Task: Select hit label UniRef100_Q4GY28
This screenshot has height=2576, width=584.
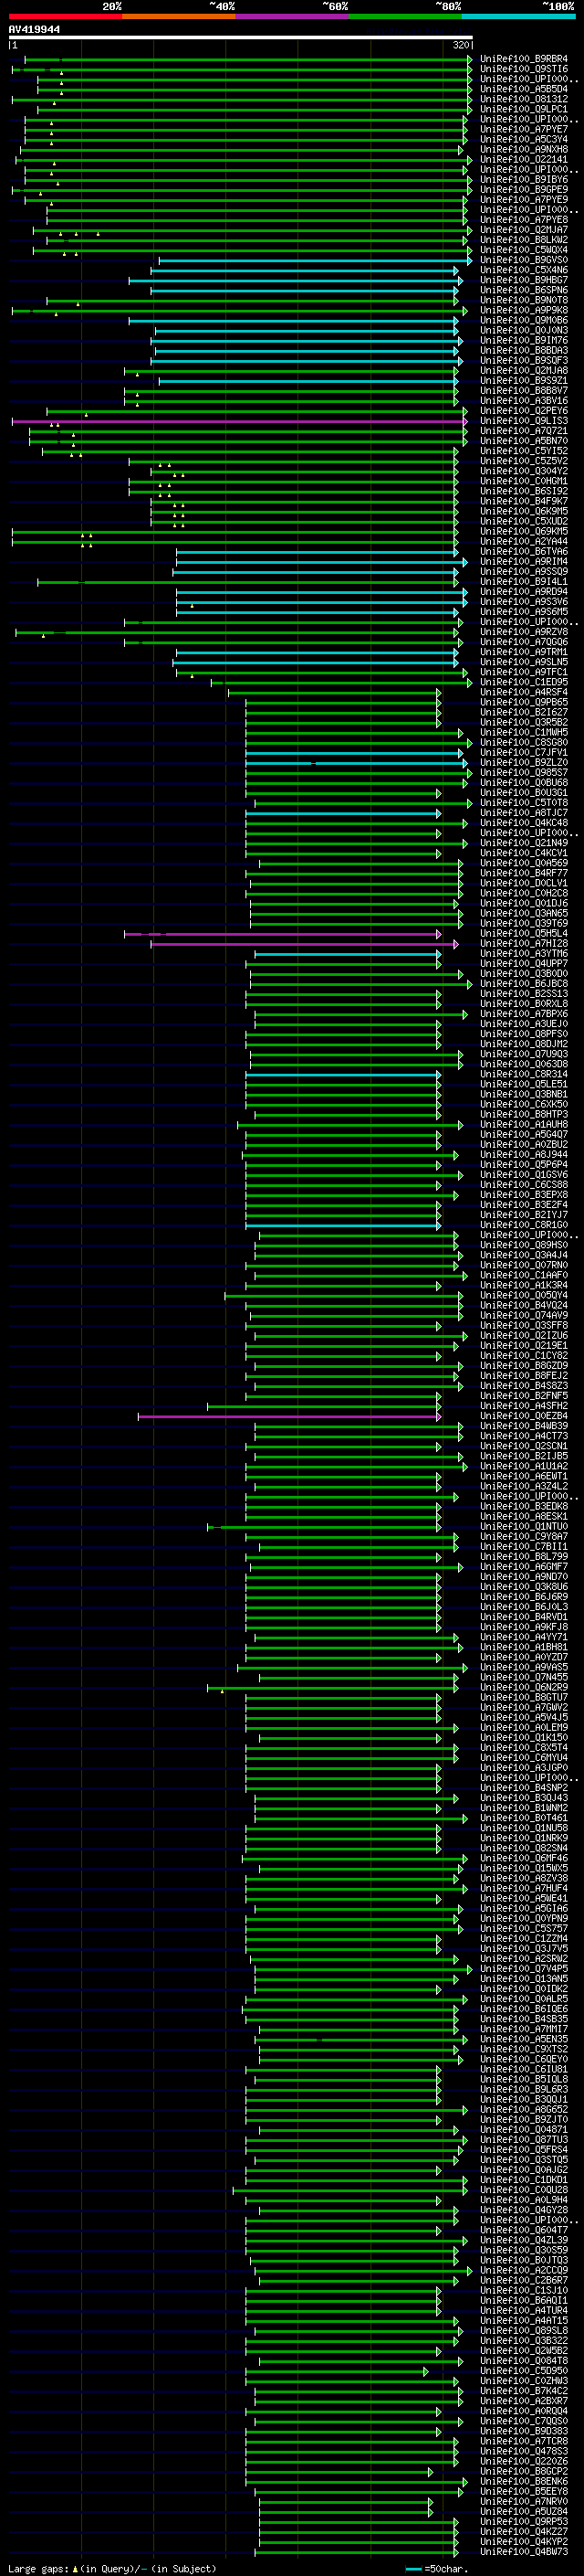Action: [524, 2209]
